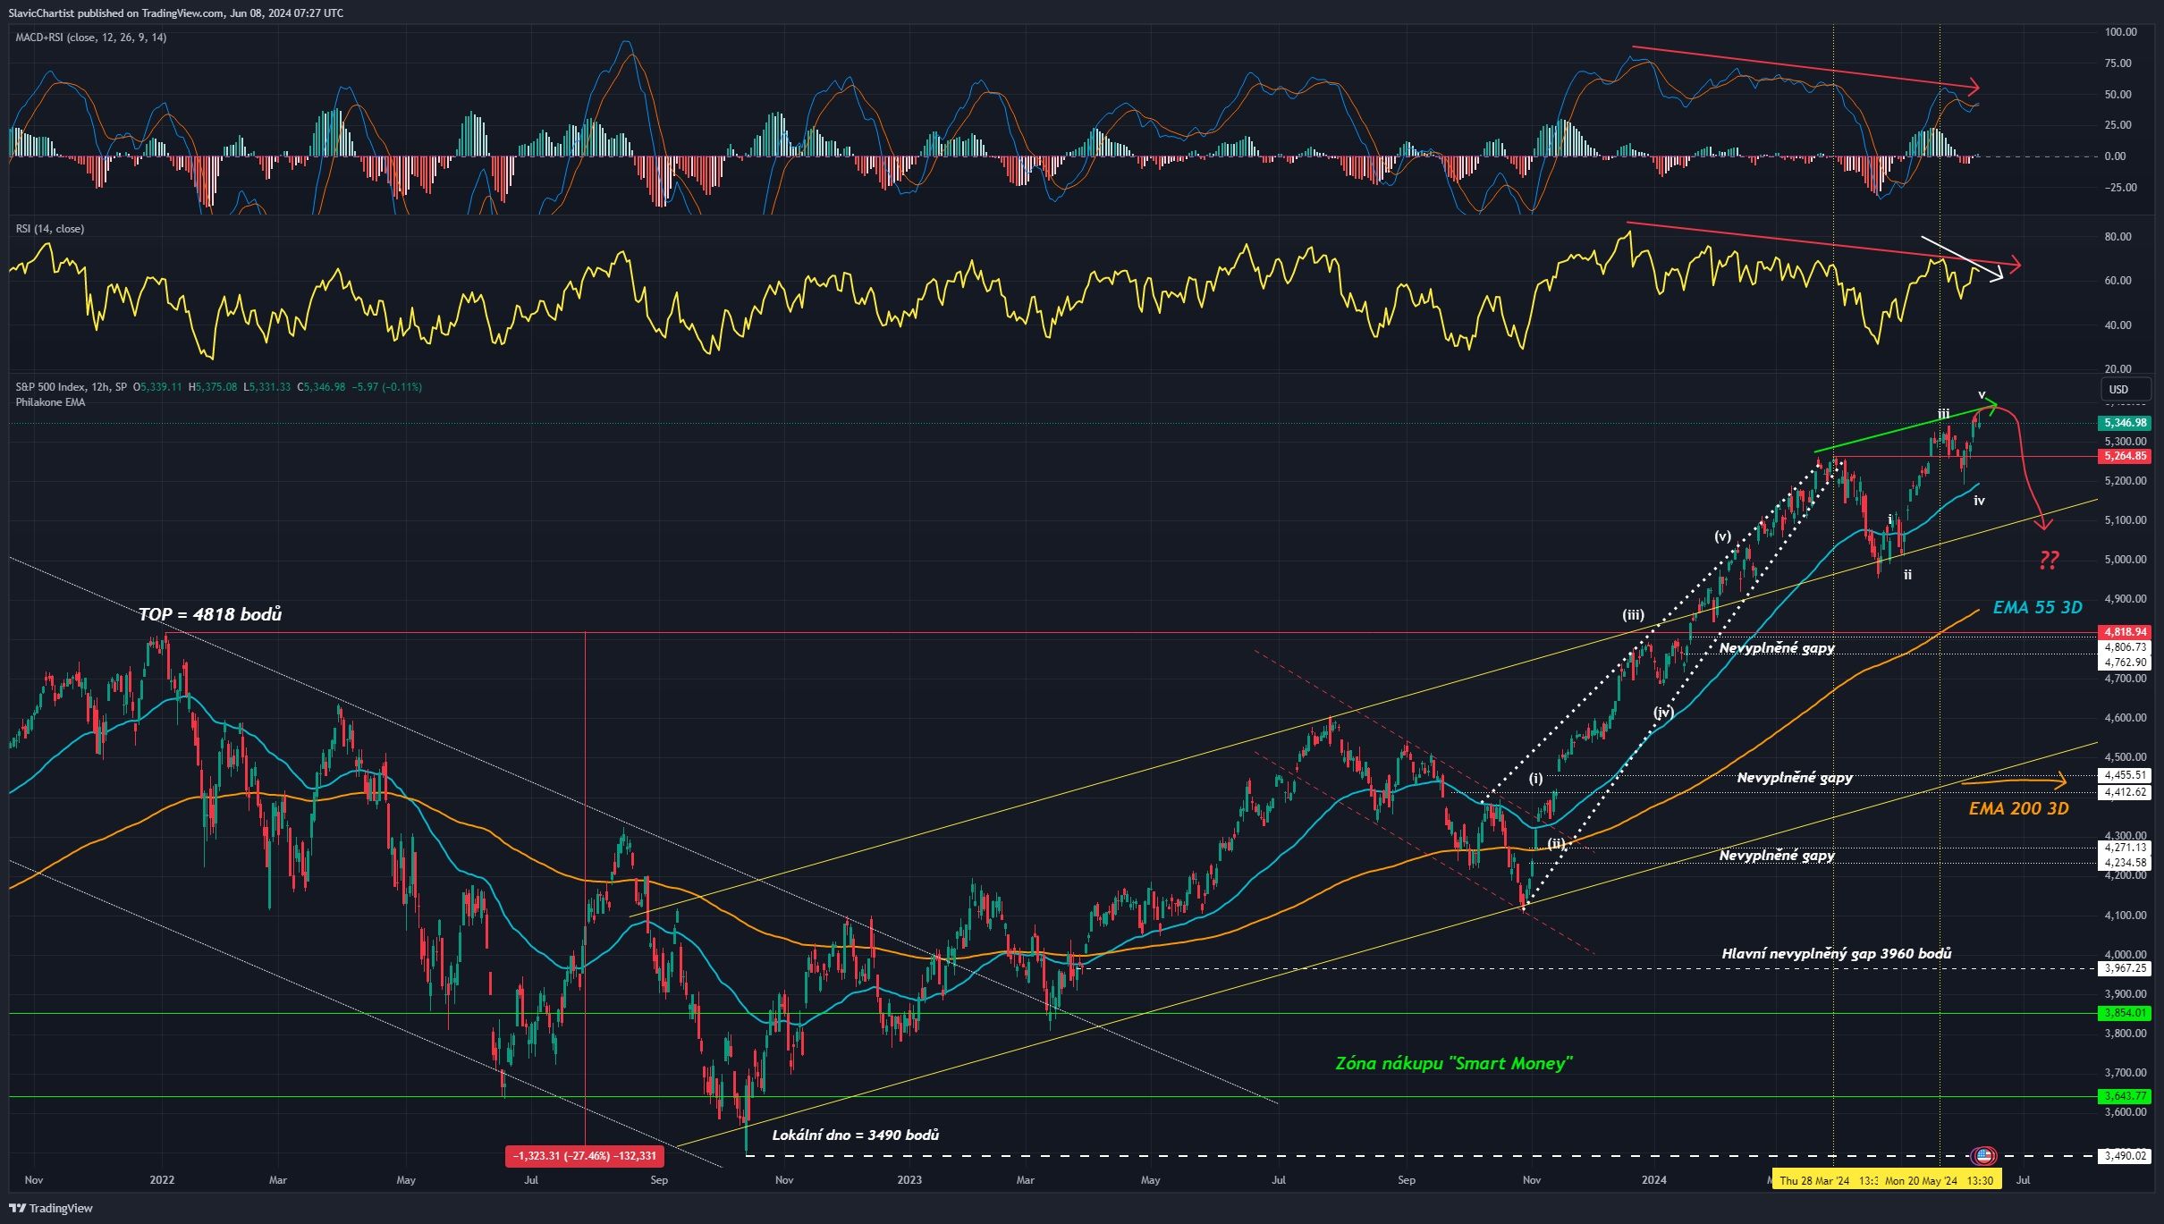Click the TradingView logo in the footer
Screen dimensions: 2164x1224
(x=51, y=1208)
